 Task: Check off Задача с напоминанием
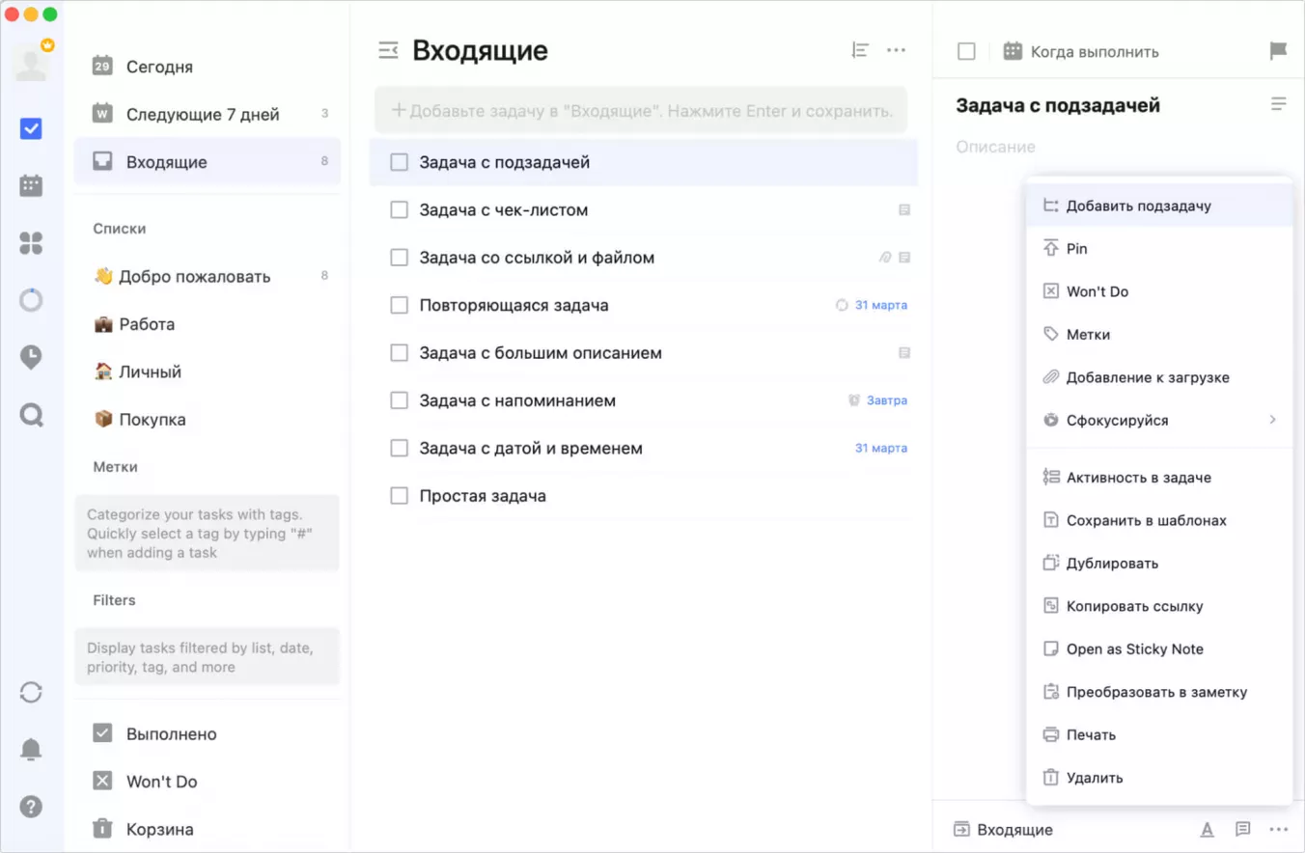pos(399,400)
